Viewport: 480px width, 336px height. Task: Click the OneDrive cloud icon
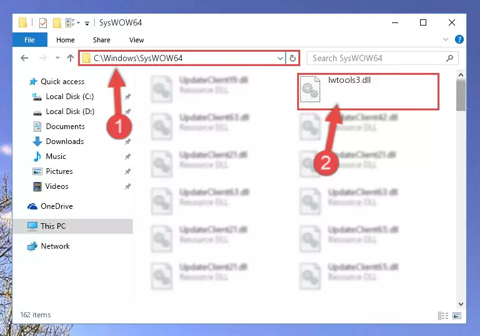click(x=32, y=207)
